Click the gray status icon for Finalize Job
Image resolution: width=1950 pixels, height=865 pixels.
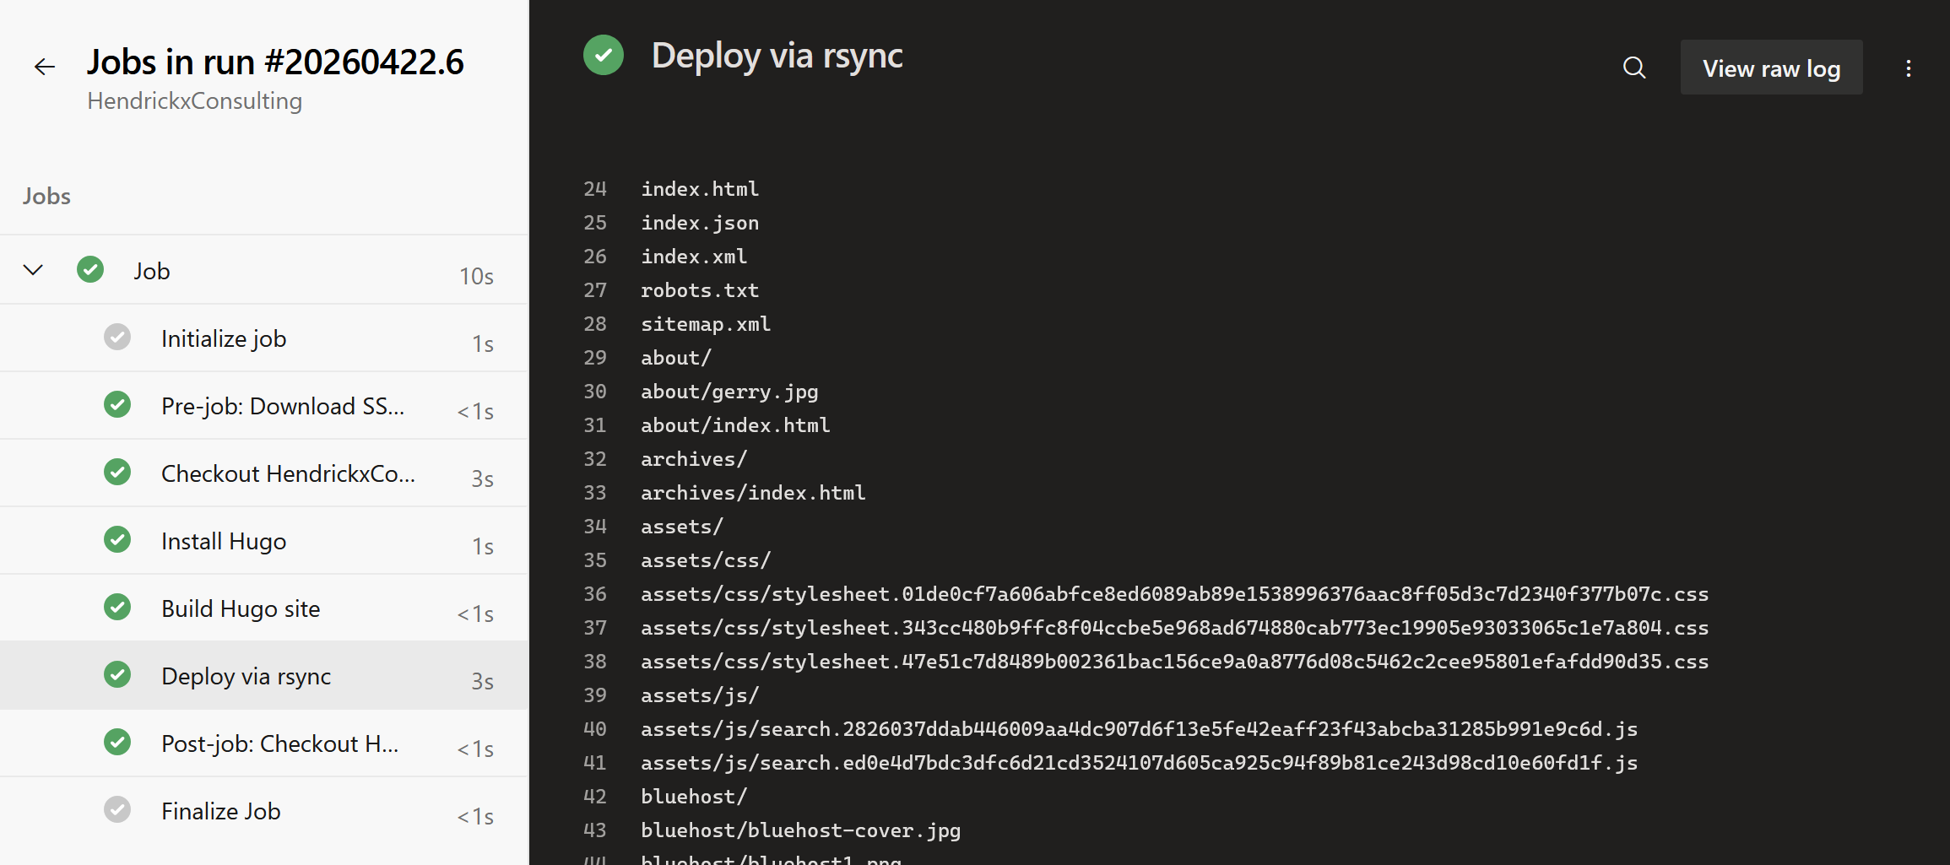click(117, 810)
